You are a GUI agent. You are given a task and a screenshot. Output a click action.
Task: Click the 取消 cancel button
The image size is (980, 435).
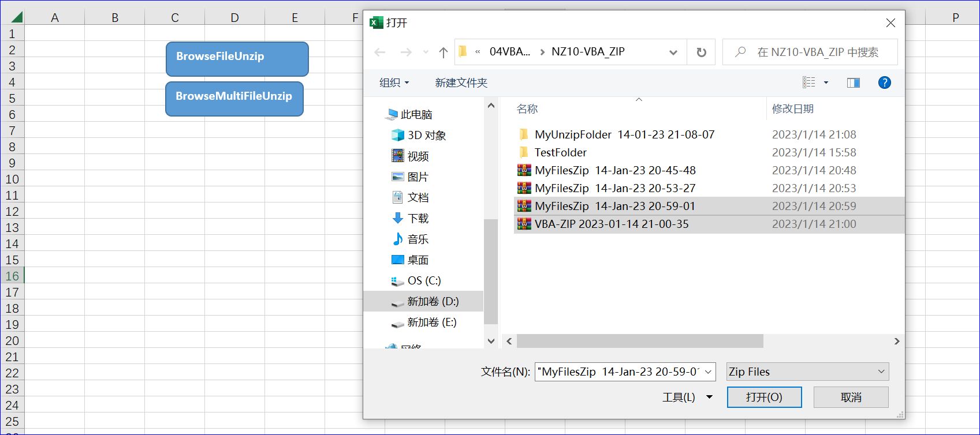(850, 397)
